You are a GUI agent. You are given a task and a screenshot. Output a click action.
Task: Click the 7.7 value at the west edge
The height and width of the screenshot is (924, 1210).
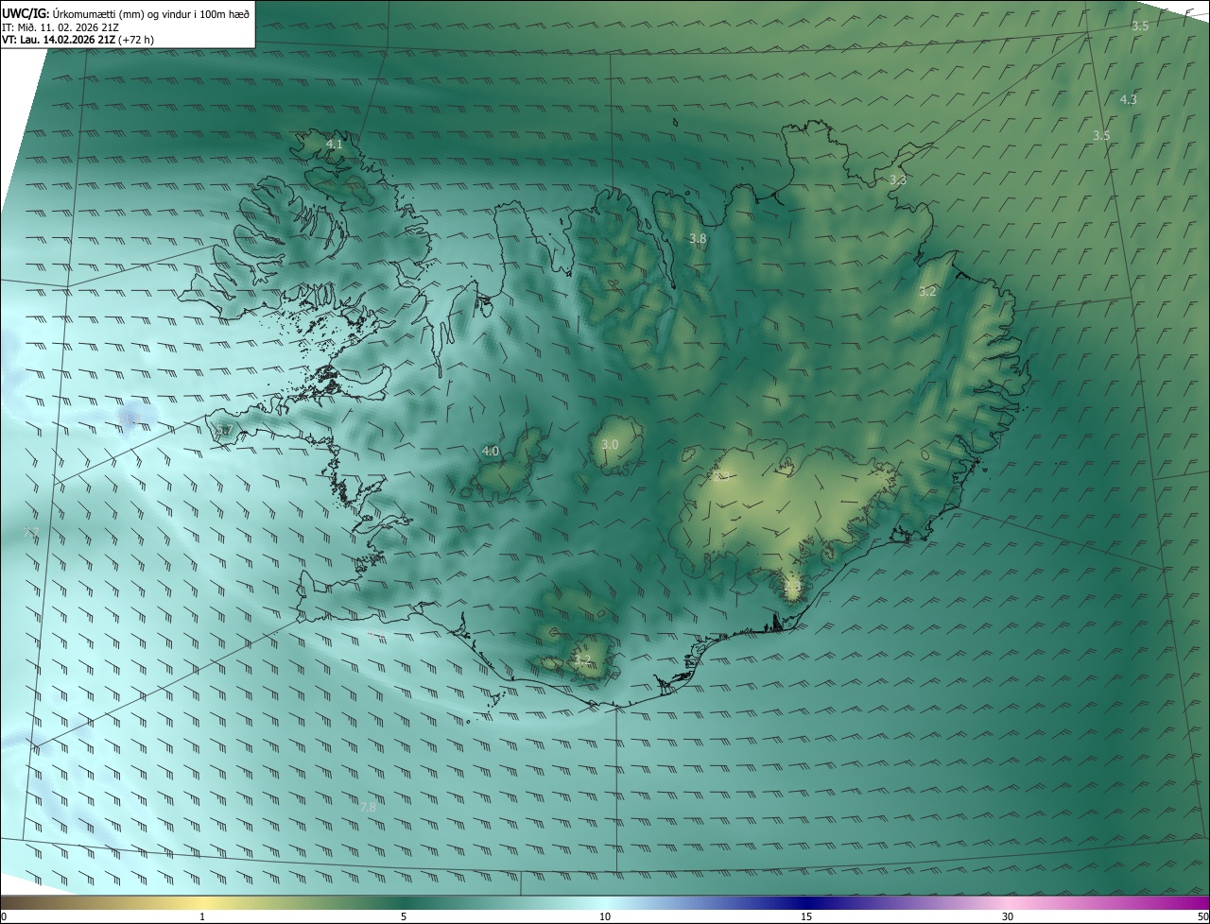[30, 533]
